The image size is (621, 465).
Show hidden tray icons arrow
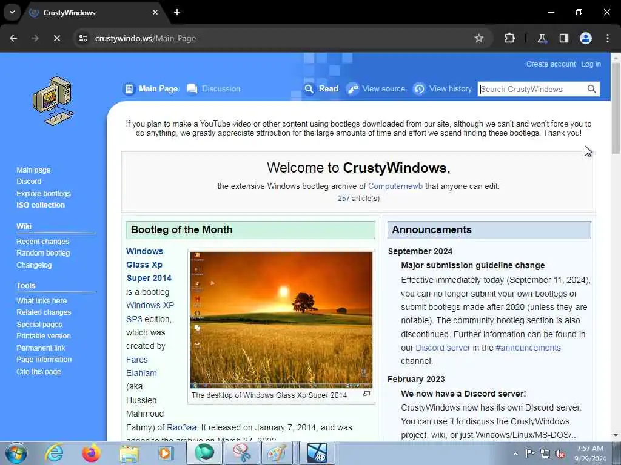click(x=515, y=454)
